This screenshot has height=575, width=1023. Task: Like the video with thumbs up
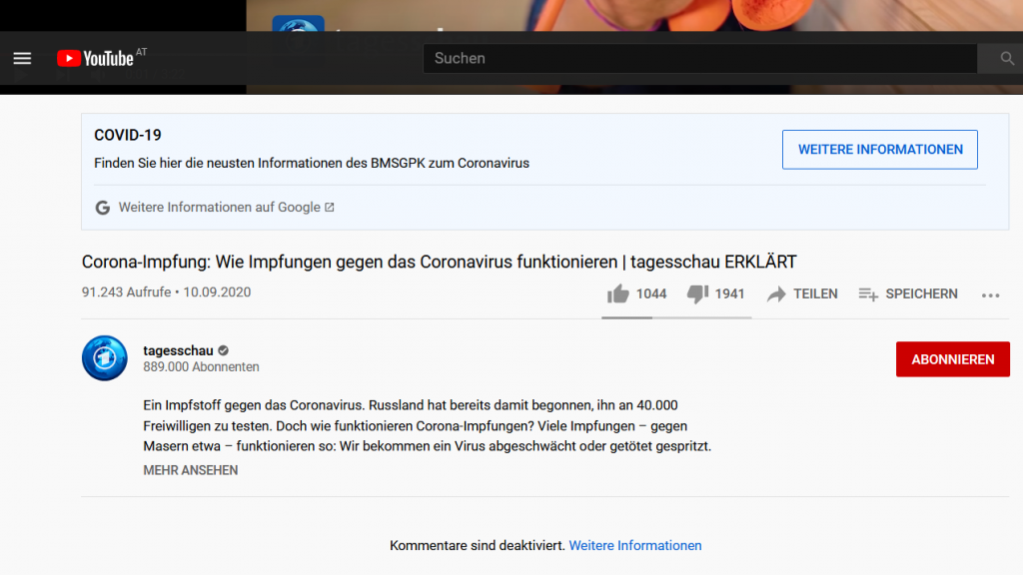[x=617, y=294]
